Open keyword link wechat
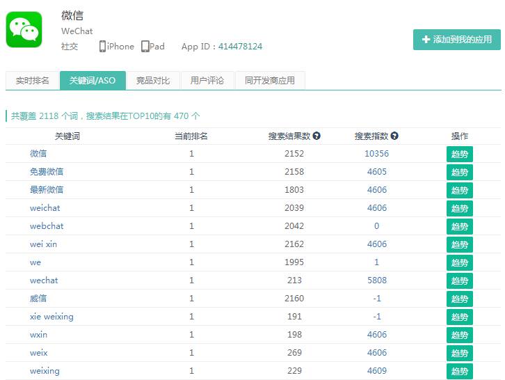Viewport: 505px width, 380px height. coord(44,280)
